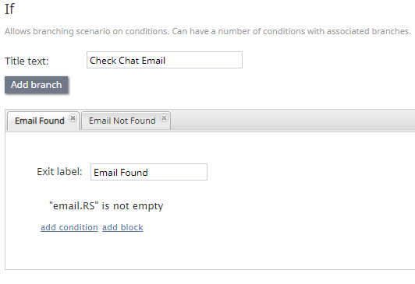Click the add block link

tap(122, 227)
